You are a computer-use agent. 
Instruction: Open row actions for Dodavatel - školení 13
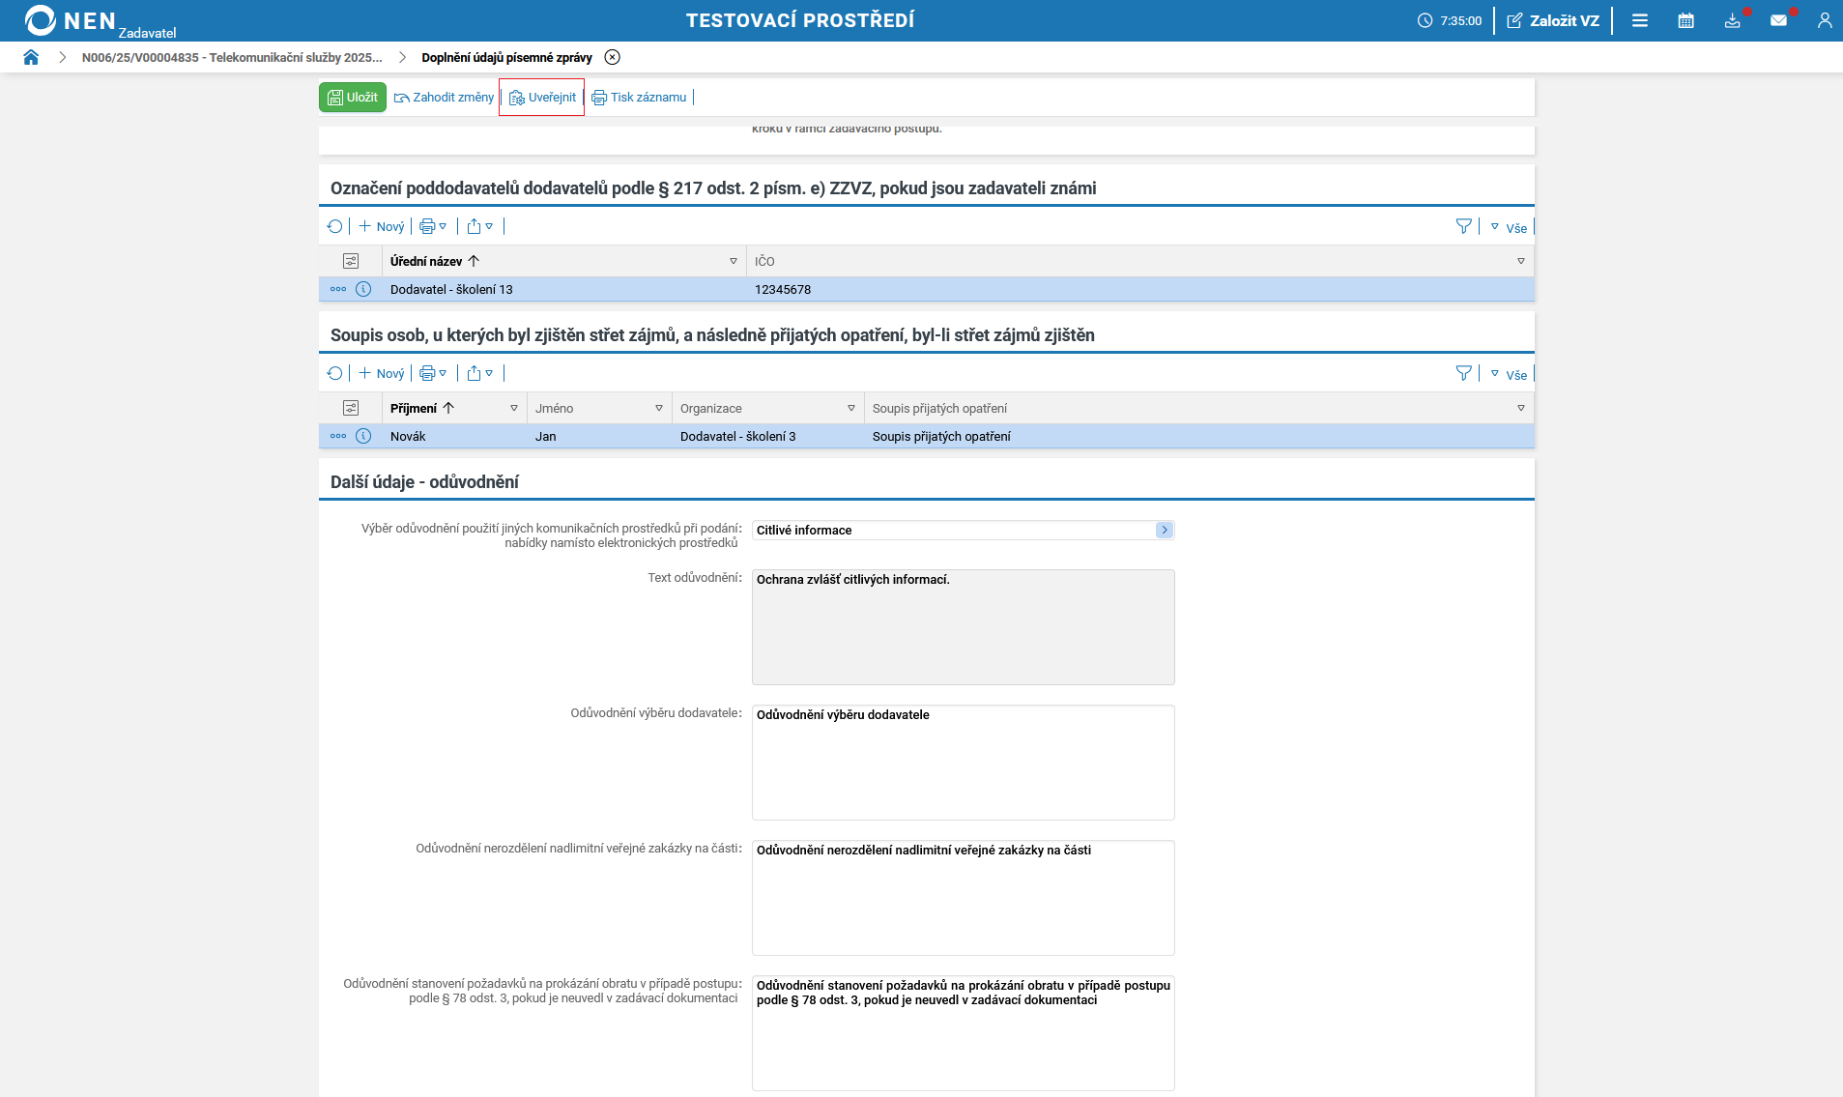338,289
